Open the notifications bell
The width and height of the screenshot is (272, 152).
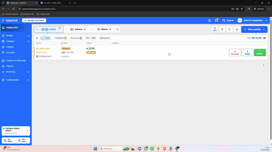(209, 20)
